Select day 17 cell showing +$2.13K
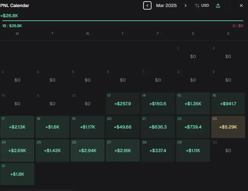Viewport: 248px width, 191px height. pos(17,127)
